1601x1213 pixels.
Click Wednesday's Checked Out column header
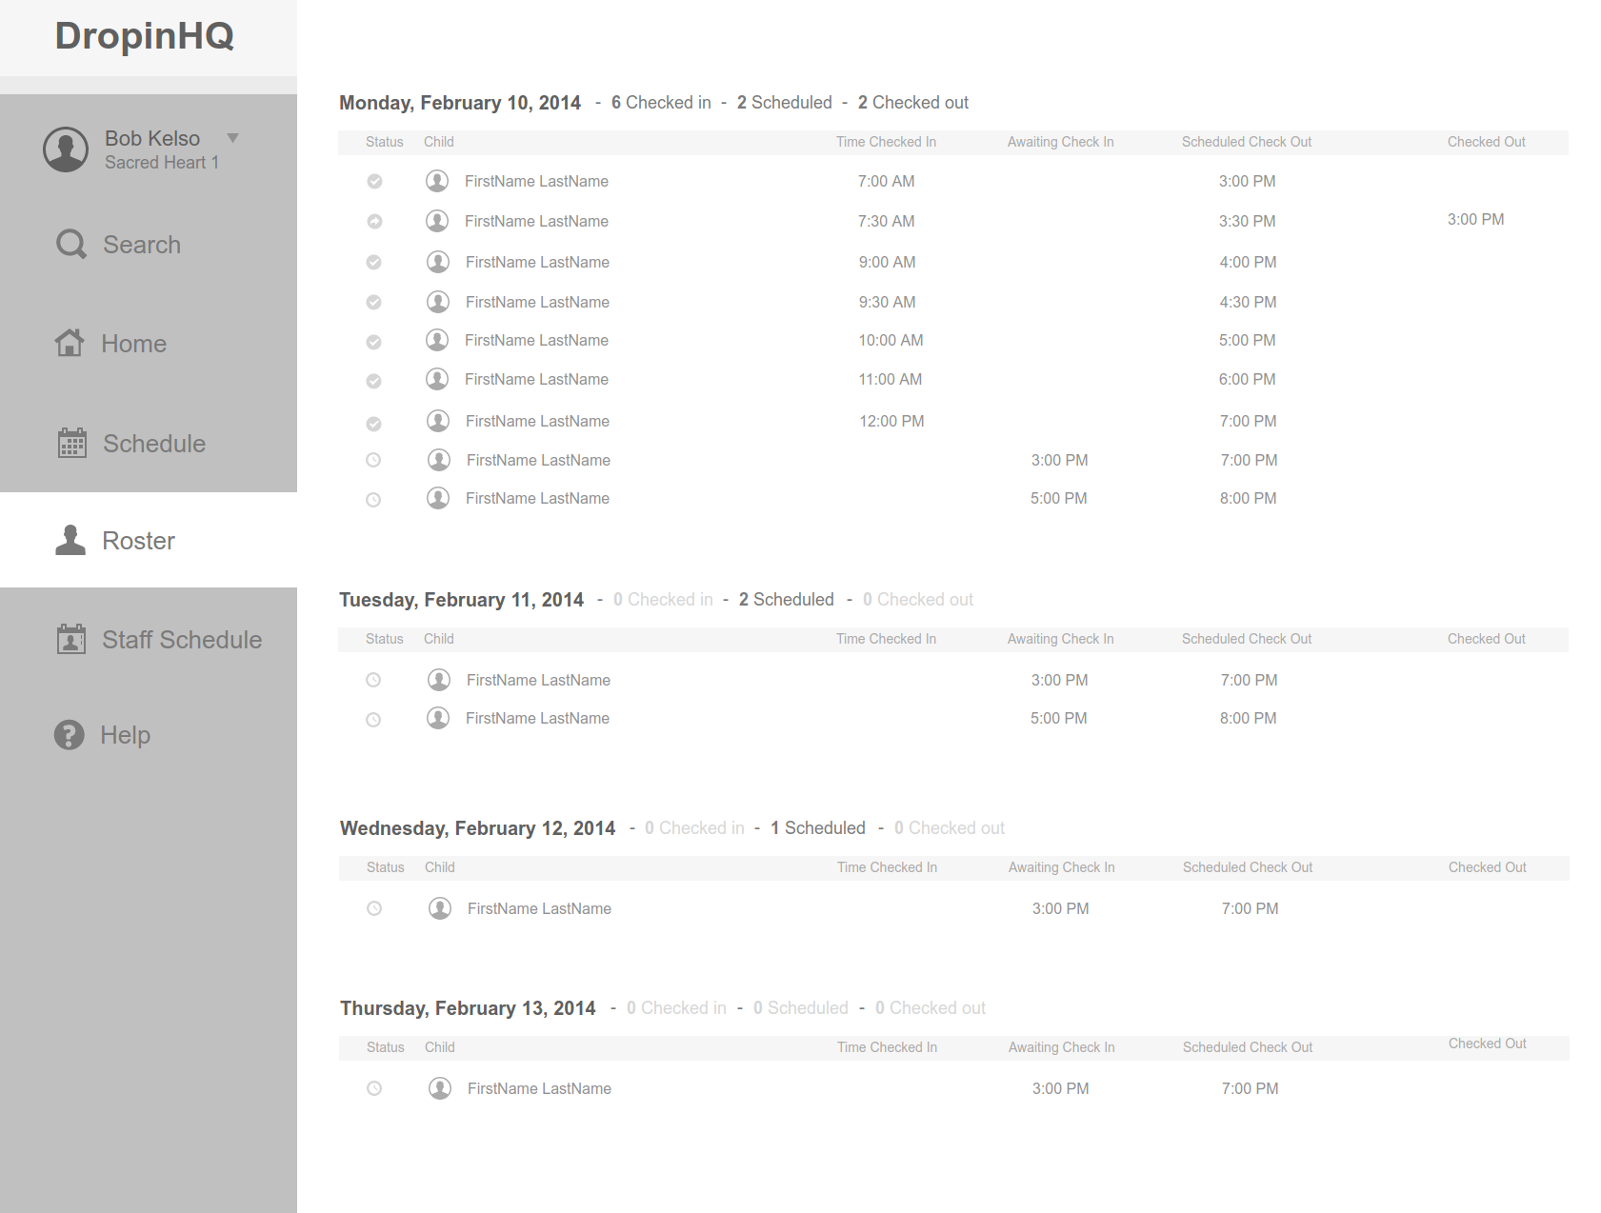coord(1488,867)
